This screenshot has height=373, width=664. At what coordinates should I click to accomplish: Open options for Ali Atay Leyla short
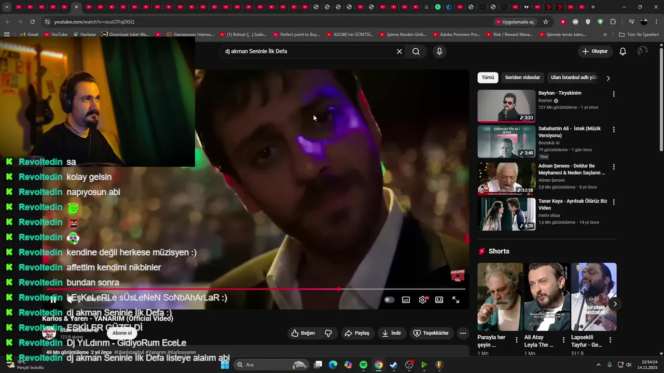click(563, 340)
